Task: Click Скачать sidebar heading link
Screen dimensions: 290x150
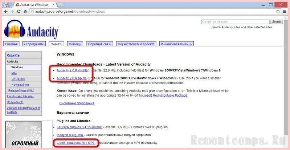Action: (13, 55)
